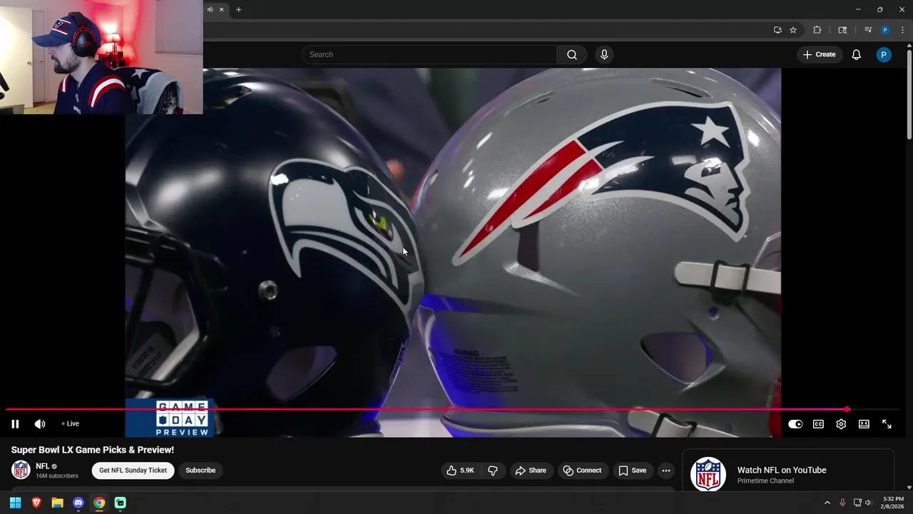Click the search magnifier button

(x=572, y=54)
